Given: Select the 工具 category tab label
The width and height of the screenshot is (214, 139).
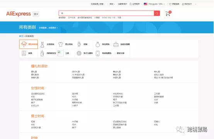Looking at the screenshot, I should coord(67,53).
